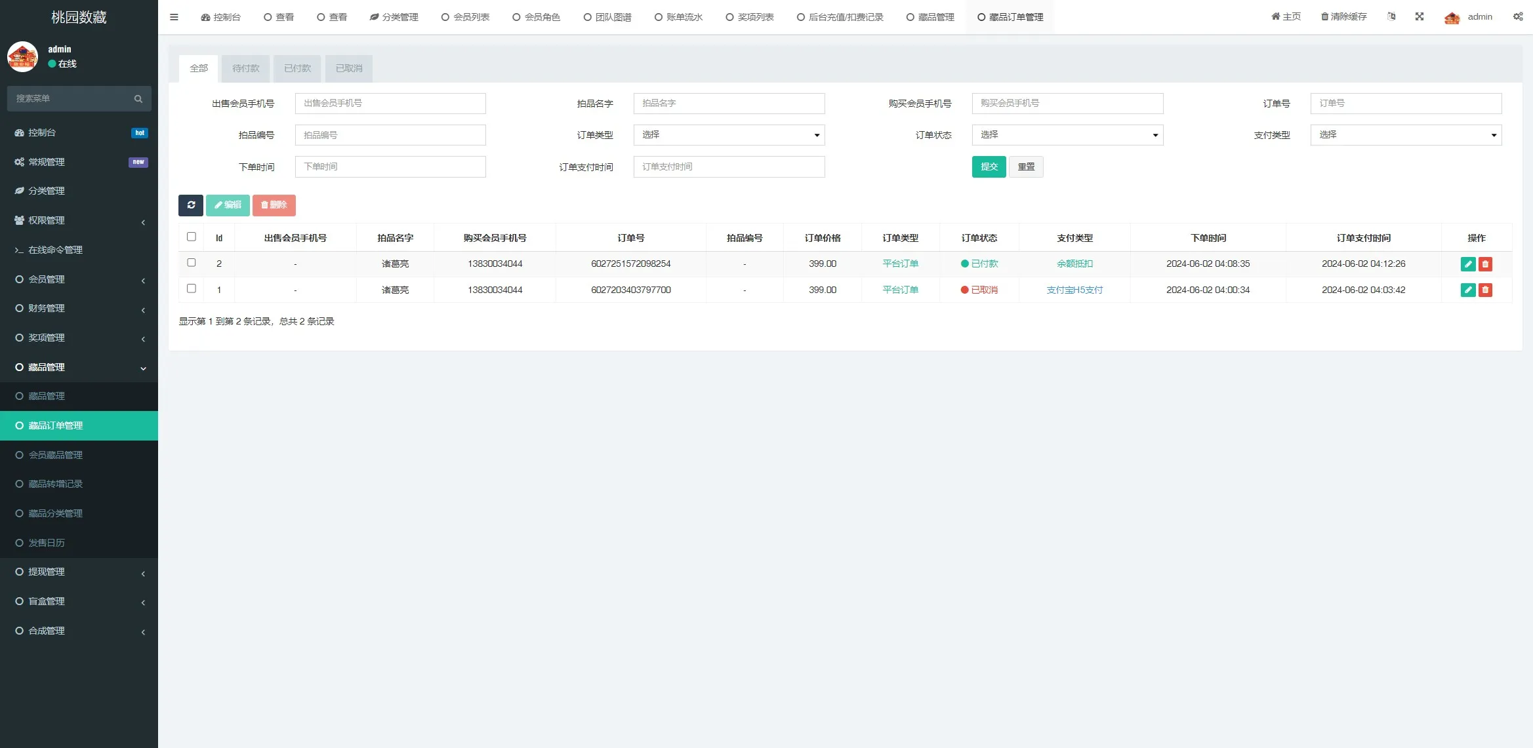This screenshot has height=748, width=1533.
Task: Check the checkbox for order Id 2
Action: [192, 262]
